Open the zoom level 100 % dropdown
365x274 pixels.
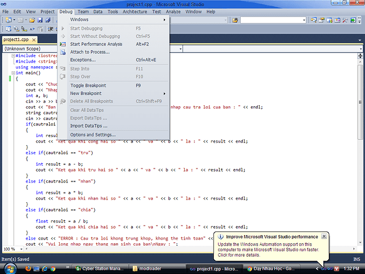[21, 249]
